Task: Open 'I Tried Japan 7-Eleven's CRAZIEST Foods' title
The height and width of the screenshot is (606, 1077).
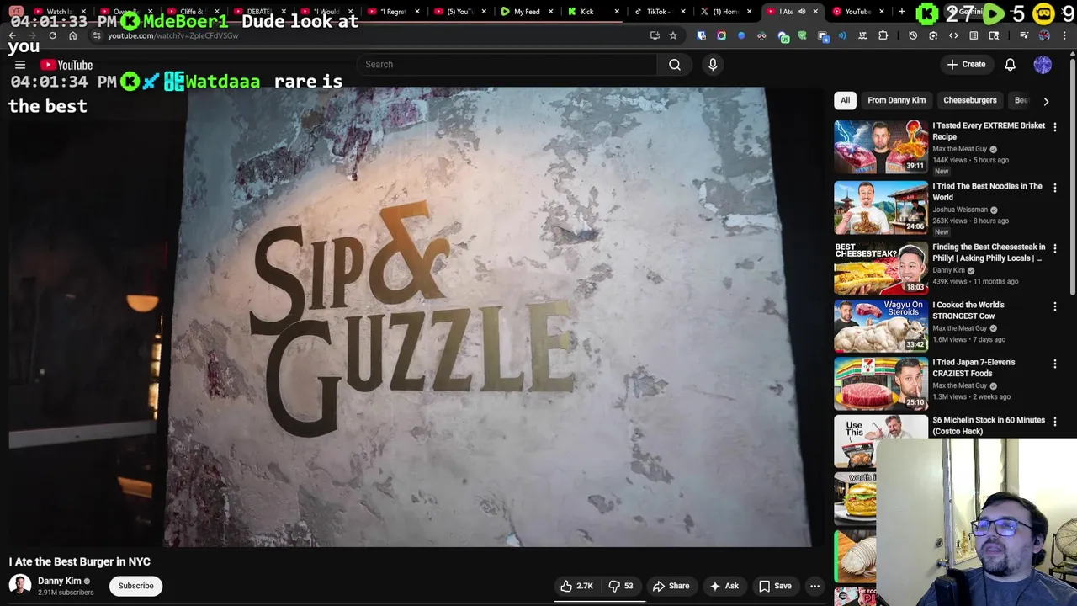Action: (x=974, y=367)
